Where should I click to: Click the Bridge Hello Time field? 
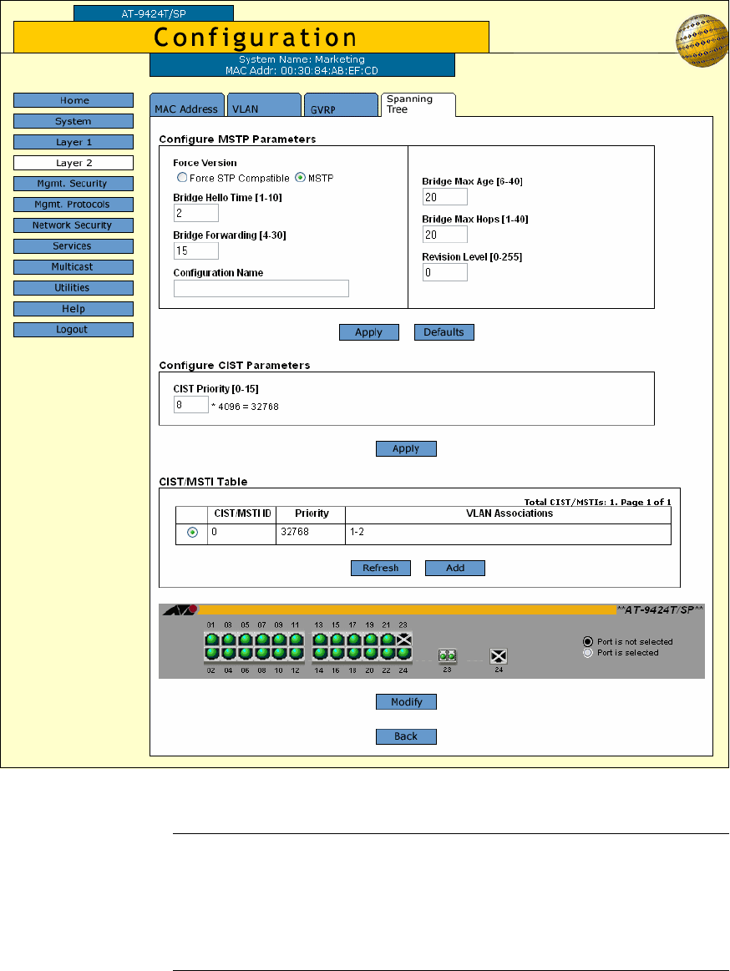(196, 213)
